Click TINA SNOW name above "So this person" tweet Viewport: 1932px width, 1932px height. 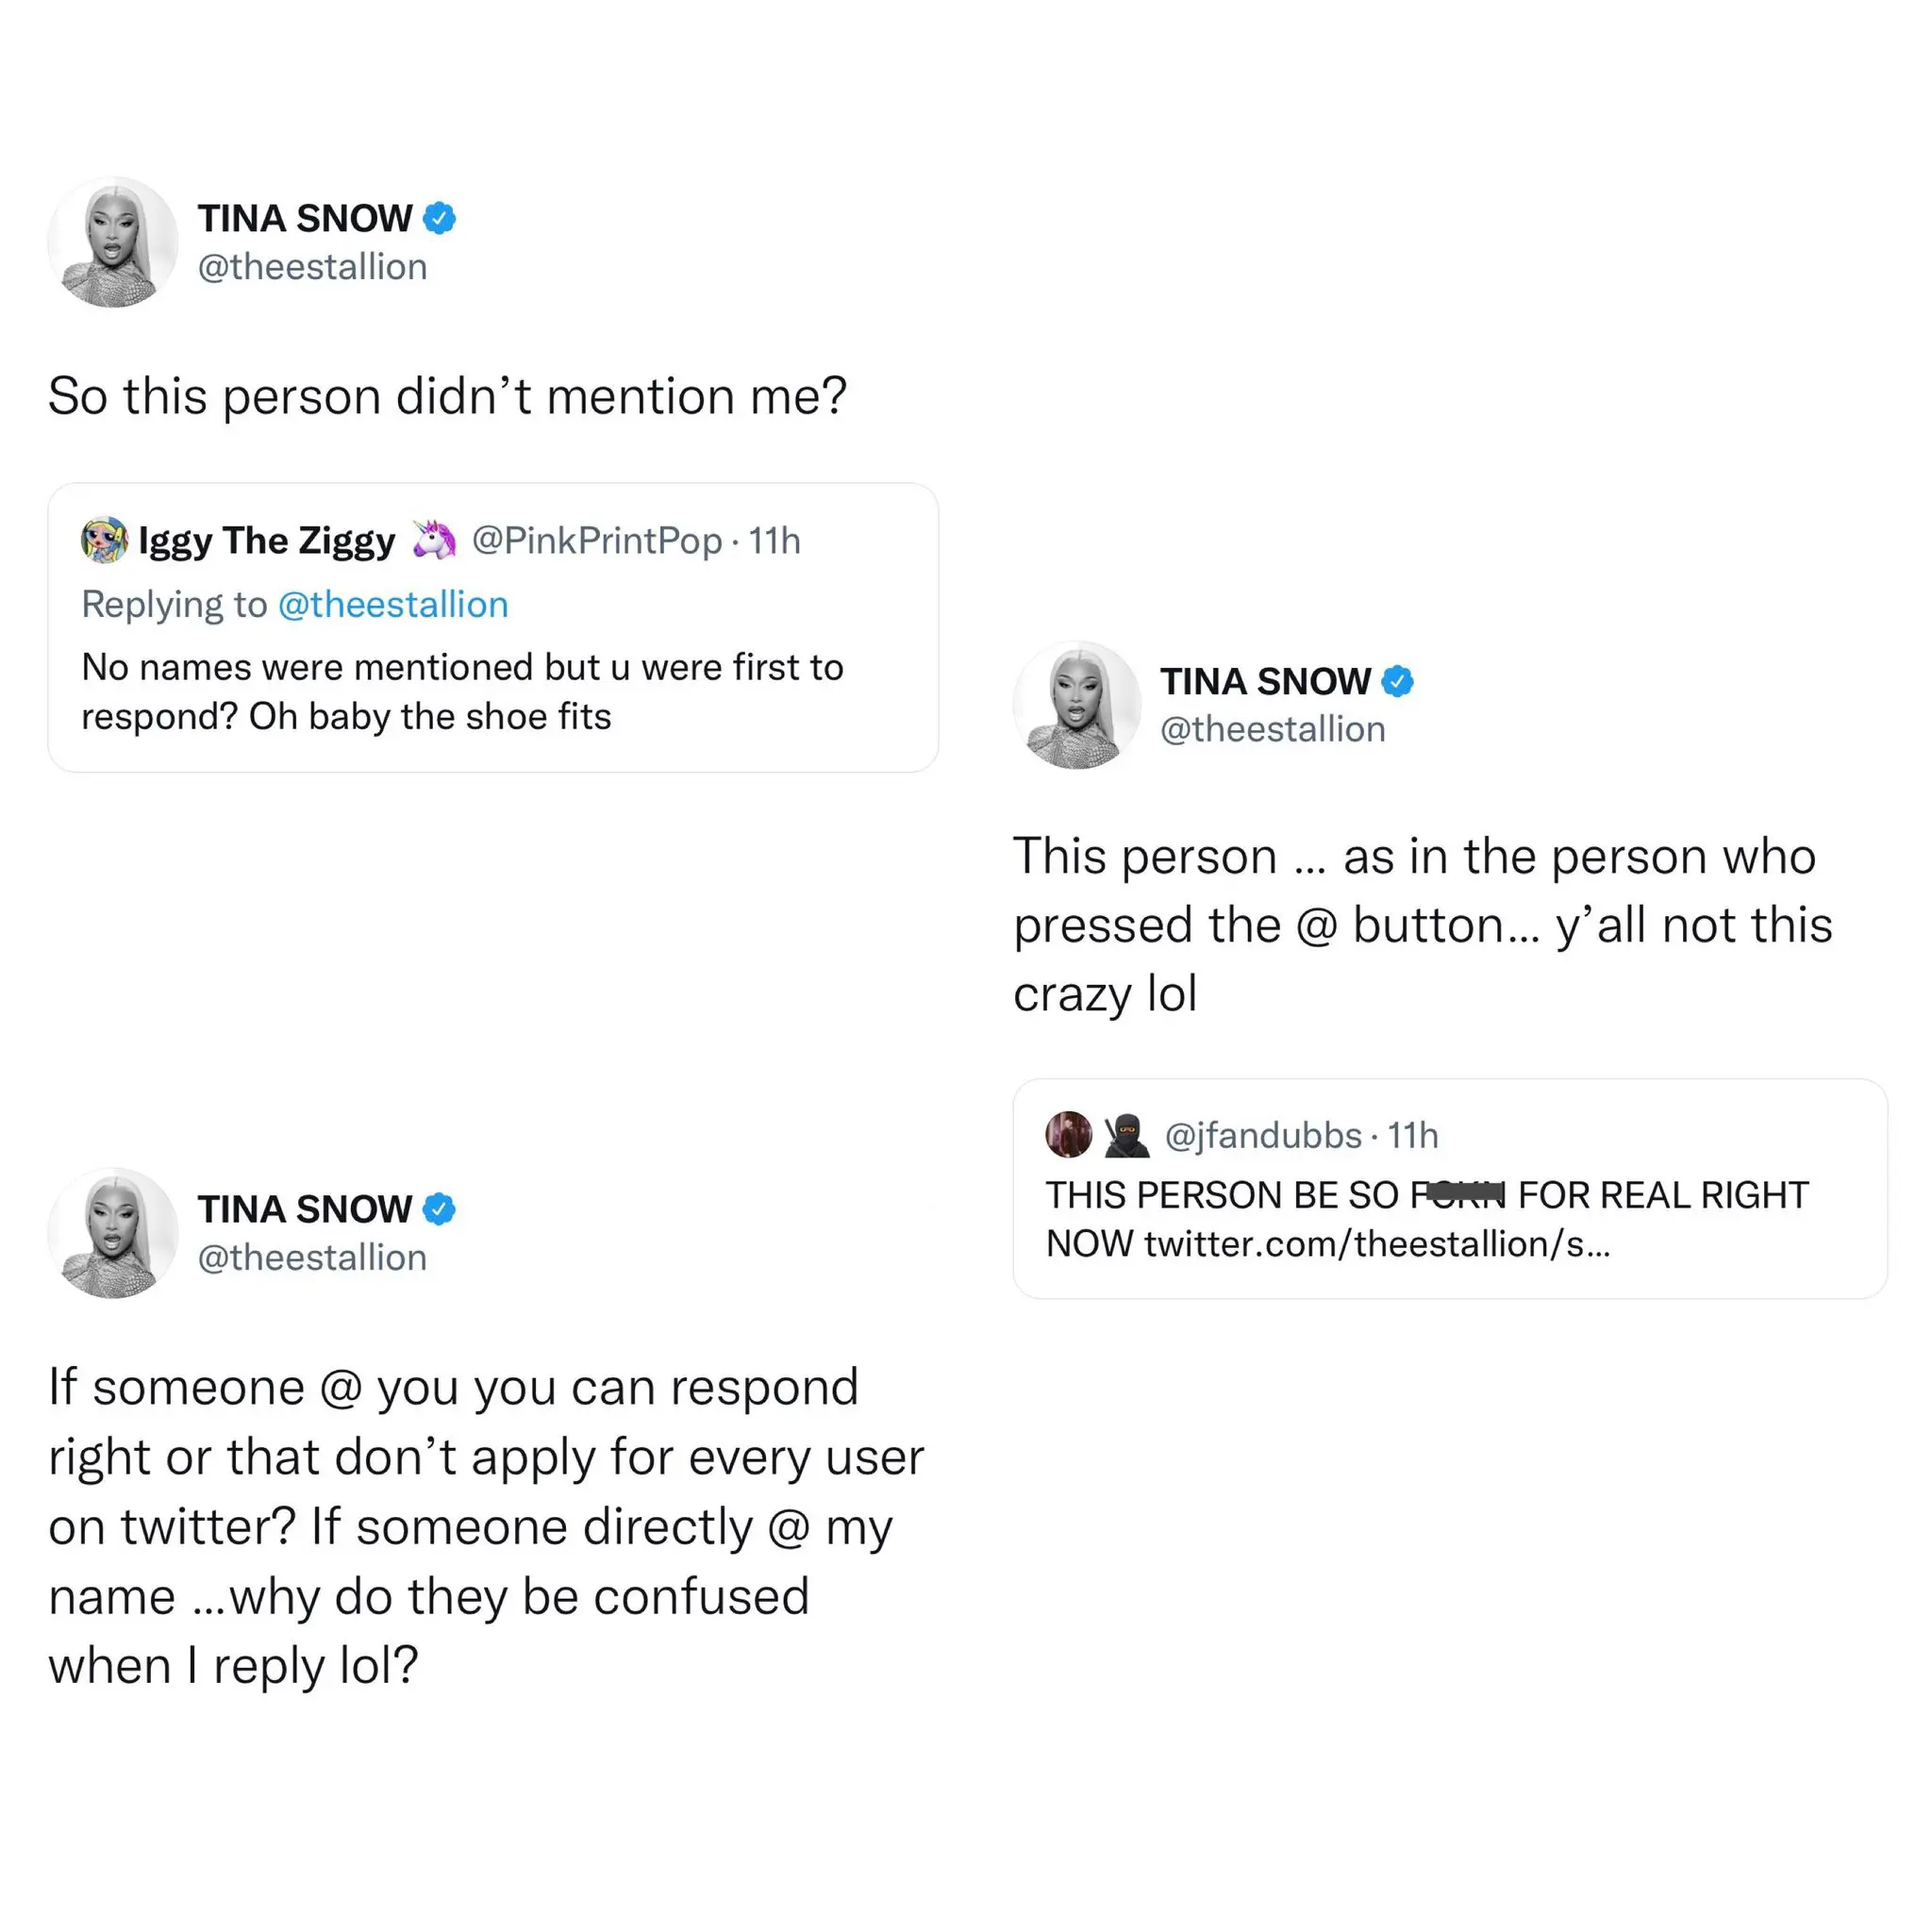[305, 218]
